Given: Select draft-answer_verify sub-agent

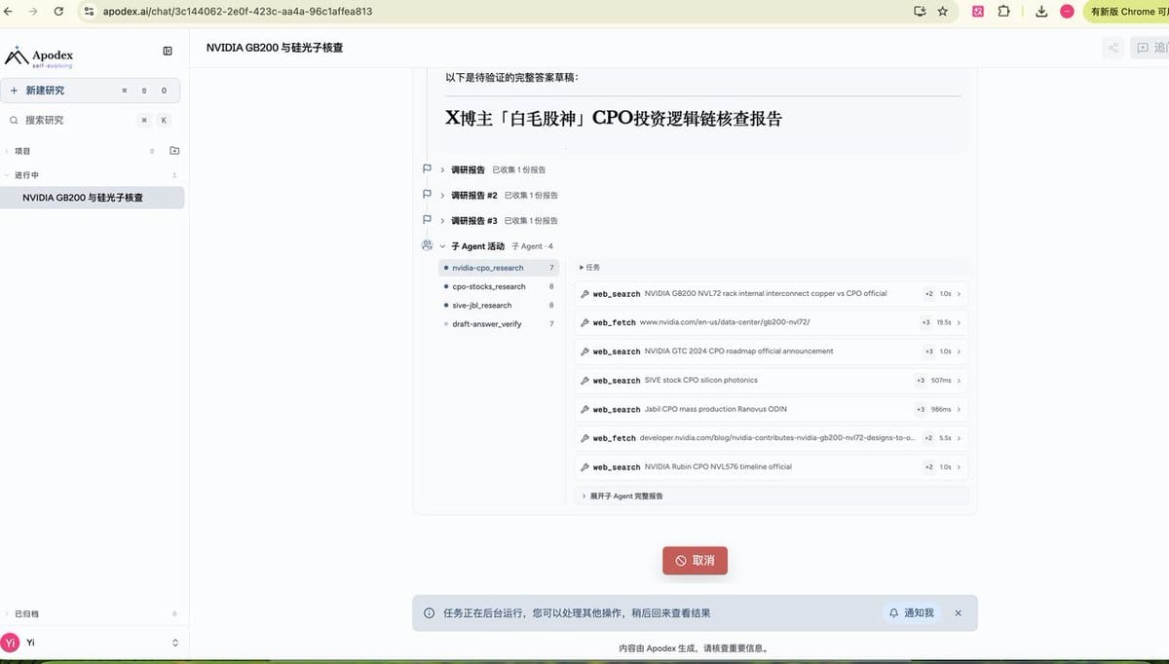Looking at the screenshot, I should click(499, 323).
